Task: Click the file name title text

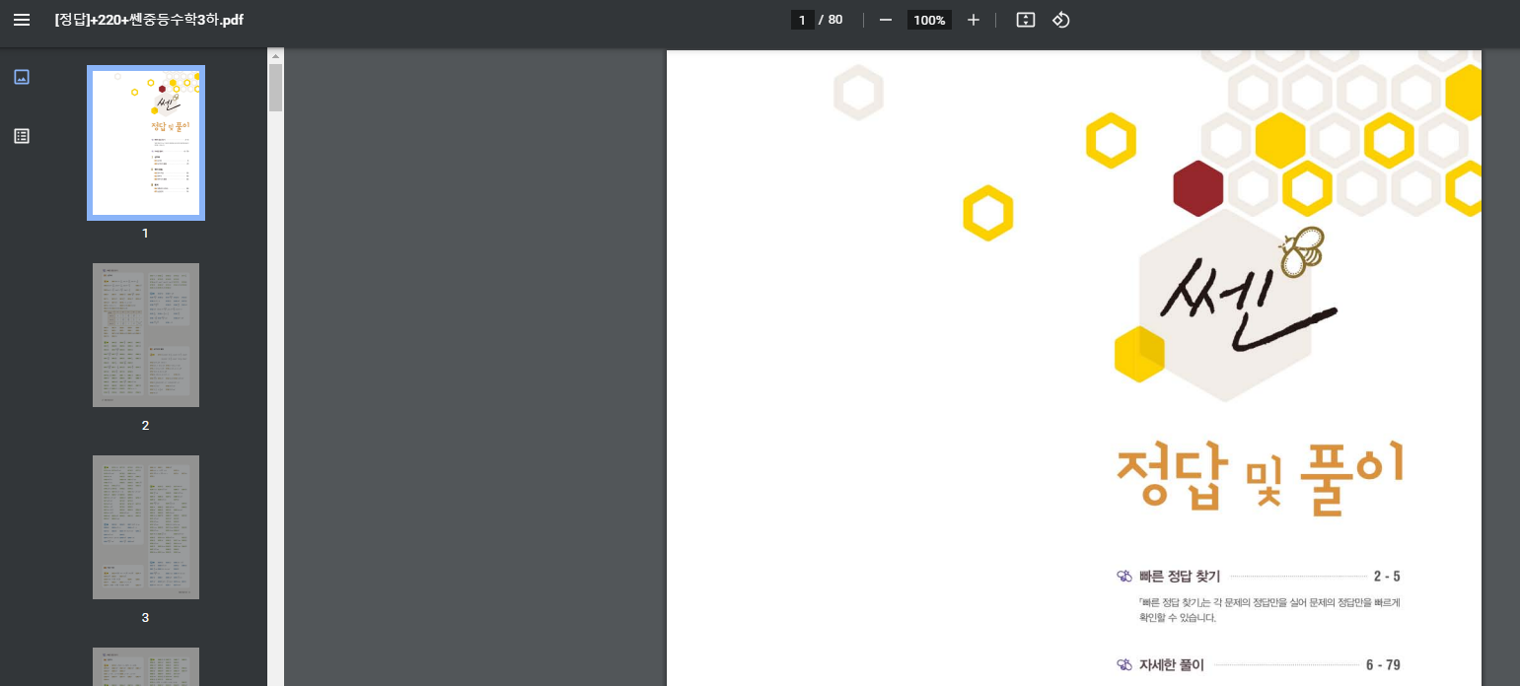Action: 149,20
